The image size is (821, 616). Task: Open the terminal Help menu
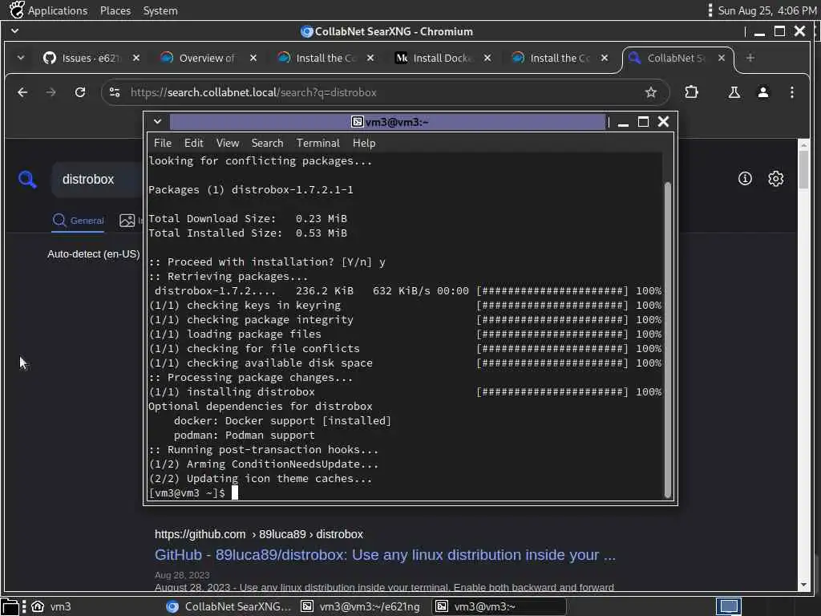click(x=364, y=143)
